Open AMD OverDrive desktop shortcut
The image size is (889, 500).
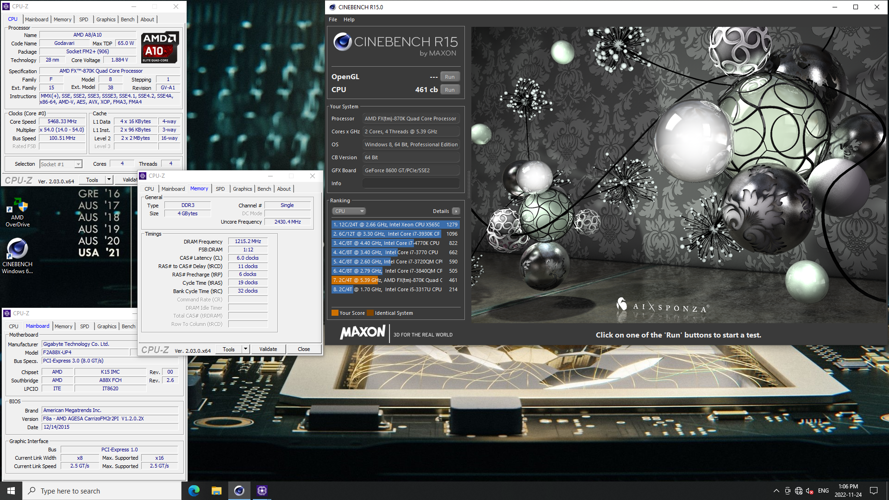click(18, 212)
